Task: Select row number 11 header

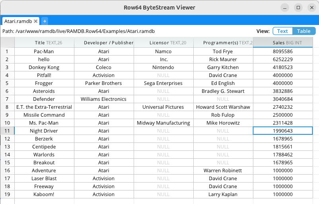Action: pos(7,131)
